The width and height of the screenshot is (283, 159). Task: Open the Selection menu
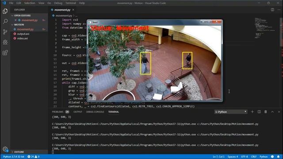point(30,3)
